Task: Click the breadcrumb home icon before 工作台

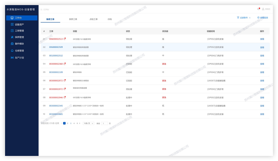Action: point(41,10)
